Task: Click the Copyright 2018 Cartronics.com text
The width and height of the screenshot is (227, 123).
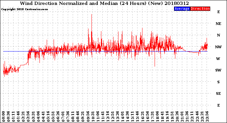Action: (x=24, y=9)
